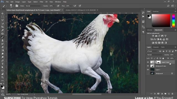Screen dimensions: 177x99
Task: Click Brightness/Contrast adjustment icon
Action: (153, 36)
